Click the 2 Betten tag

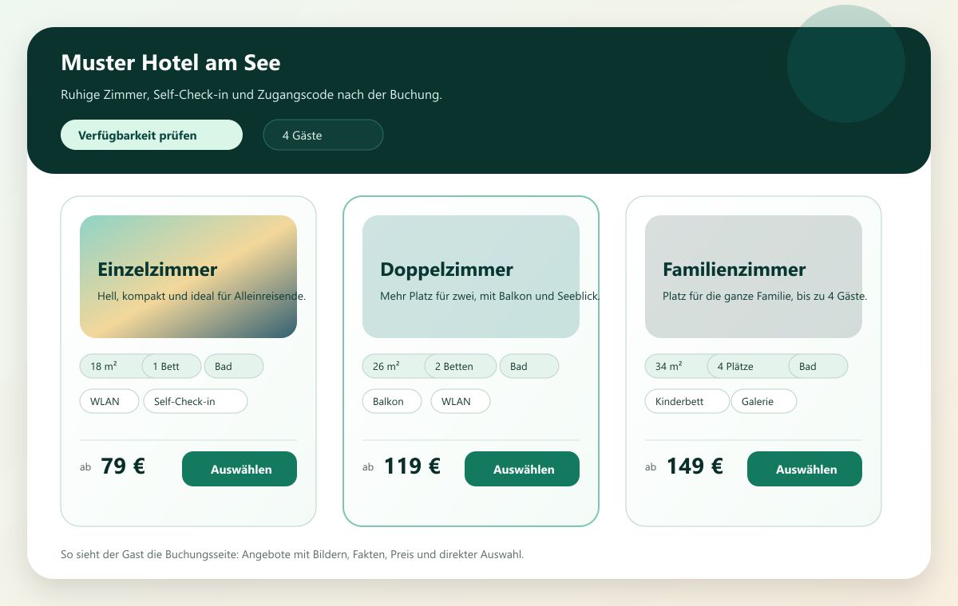[461, 366]
